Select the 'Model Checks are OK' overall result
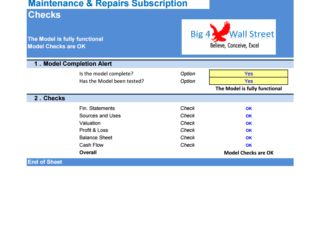The width and height of the screenshot is (317, 234). [x=249, y=153]
